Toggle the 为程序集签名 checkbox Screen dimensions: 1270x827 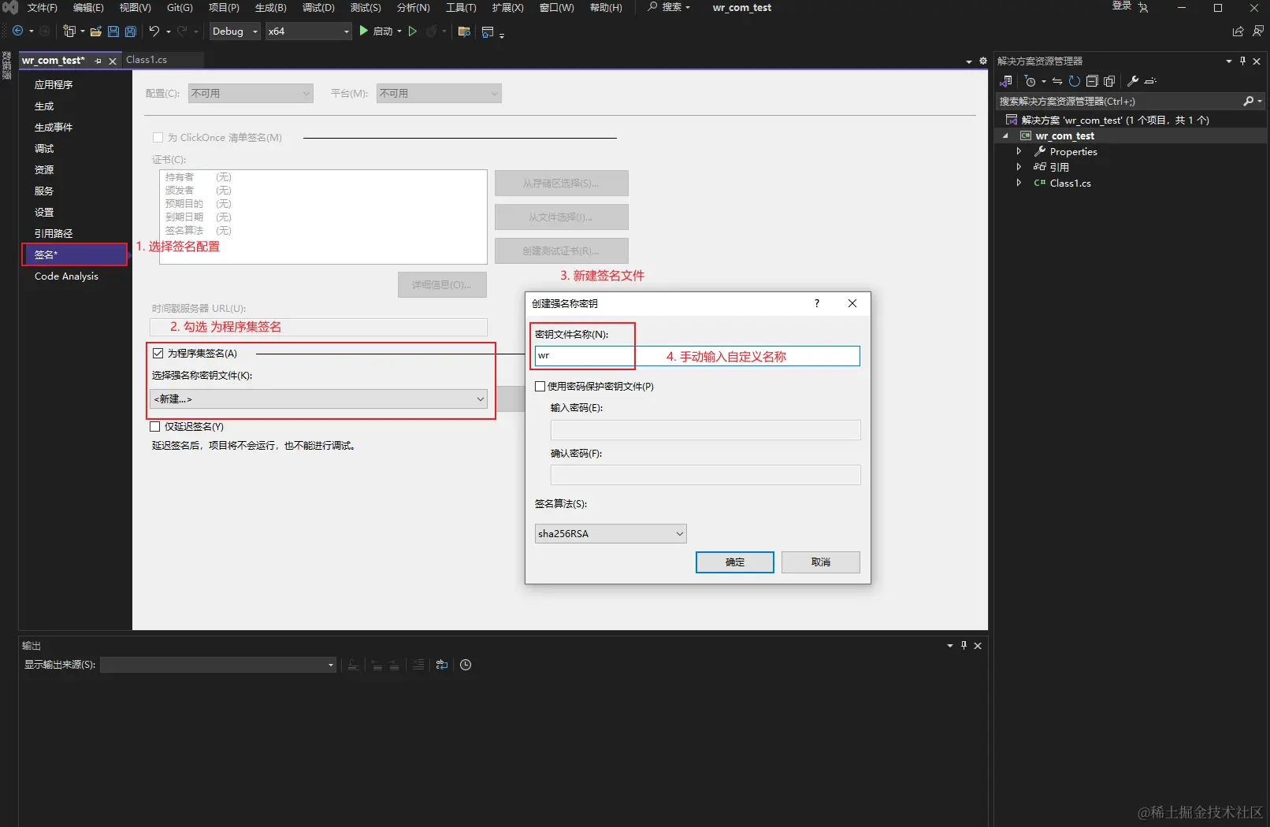click(x=158, y=353)
